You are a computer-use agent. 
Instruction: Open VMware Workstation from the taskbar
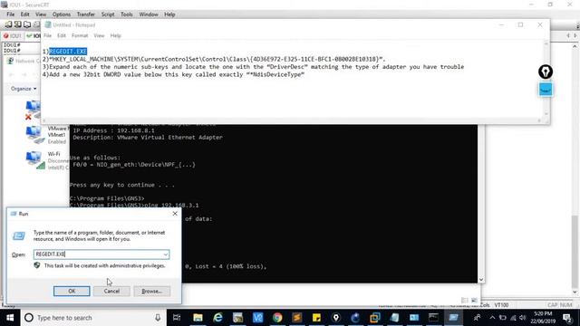[x=374, y=318]
